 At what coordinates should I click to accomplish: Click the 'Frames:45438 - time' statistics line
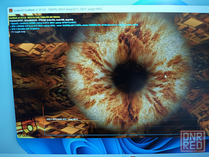pos(41,20)
